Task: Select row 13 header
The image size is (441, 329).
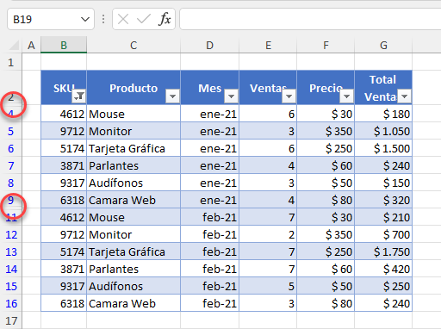Action: pos(11,251)
